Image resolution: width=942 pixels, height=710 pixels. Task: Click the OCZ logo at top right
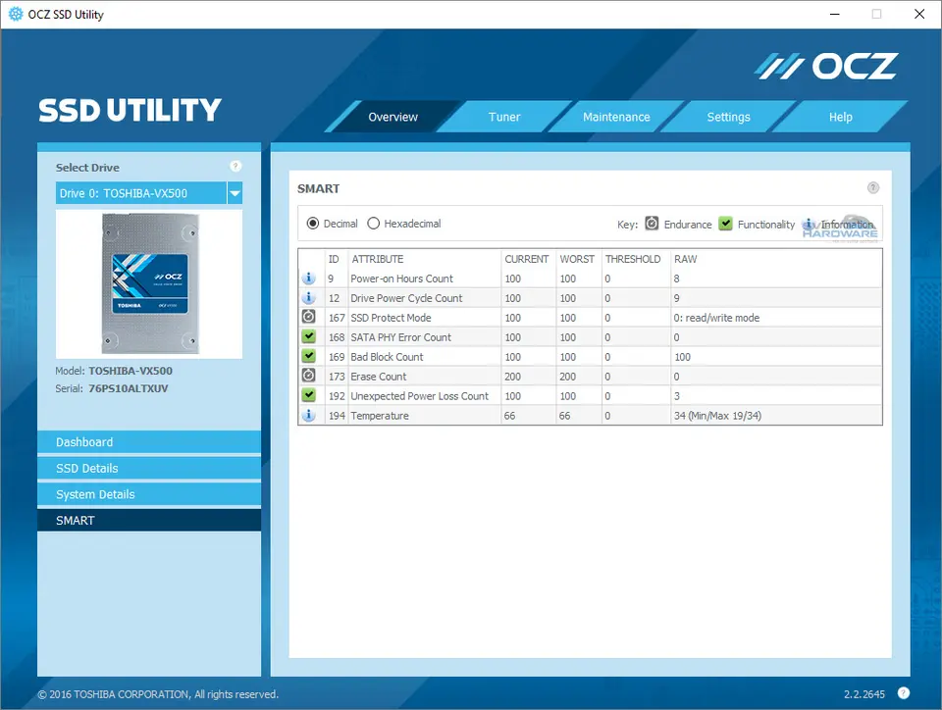[826, 66]
